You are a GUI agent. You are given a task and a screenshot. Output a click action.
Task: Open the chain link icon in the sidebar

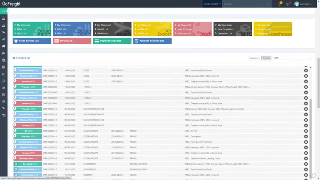3,108
